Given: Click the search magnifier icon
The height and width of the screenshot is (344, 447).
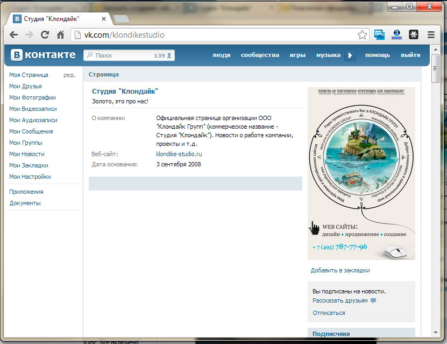Looking at the screenshot, I should (90, 55).
